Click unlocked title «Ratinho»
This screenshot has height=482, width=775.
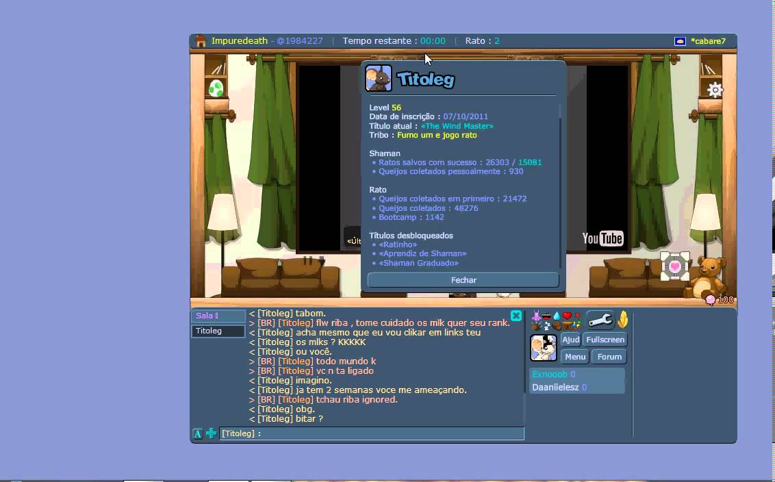tap(398, 244)
